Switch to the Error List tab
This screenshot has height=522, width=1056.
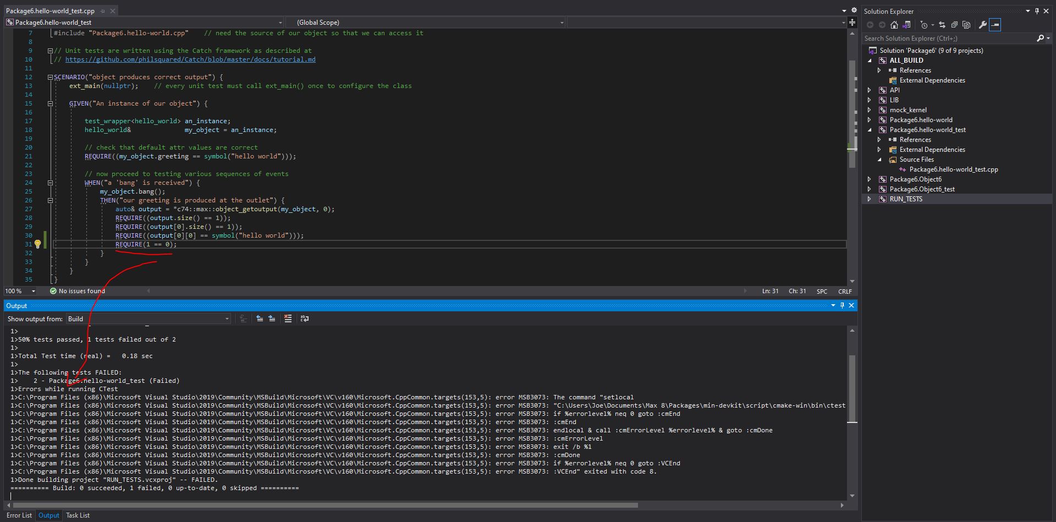(x=19, y=515)
